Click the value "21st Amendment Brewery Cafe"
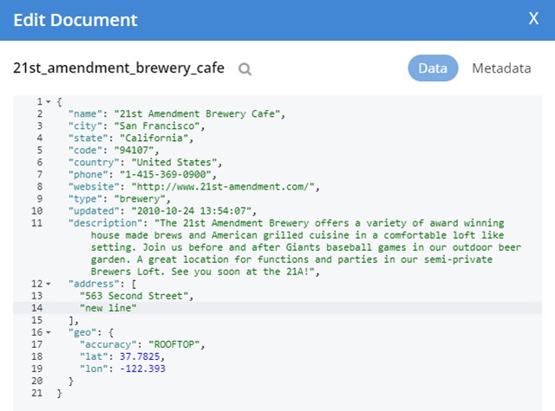Viewport: 555px width, 411px height. 197,113
